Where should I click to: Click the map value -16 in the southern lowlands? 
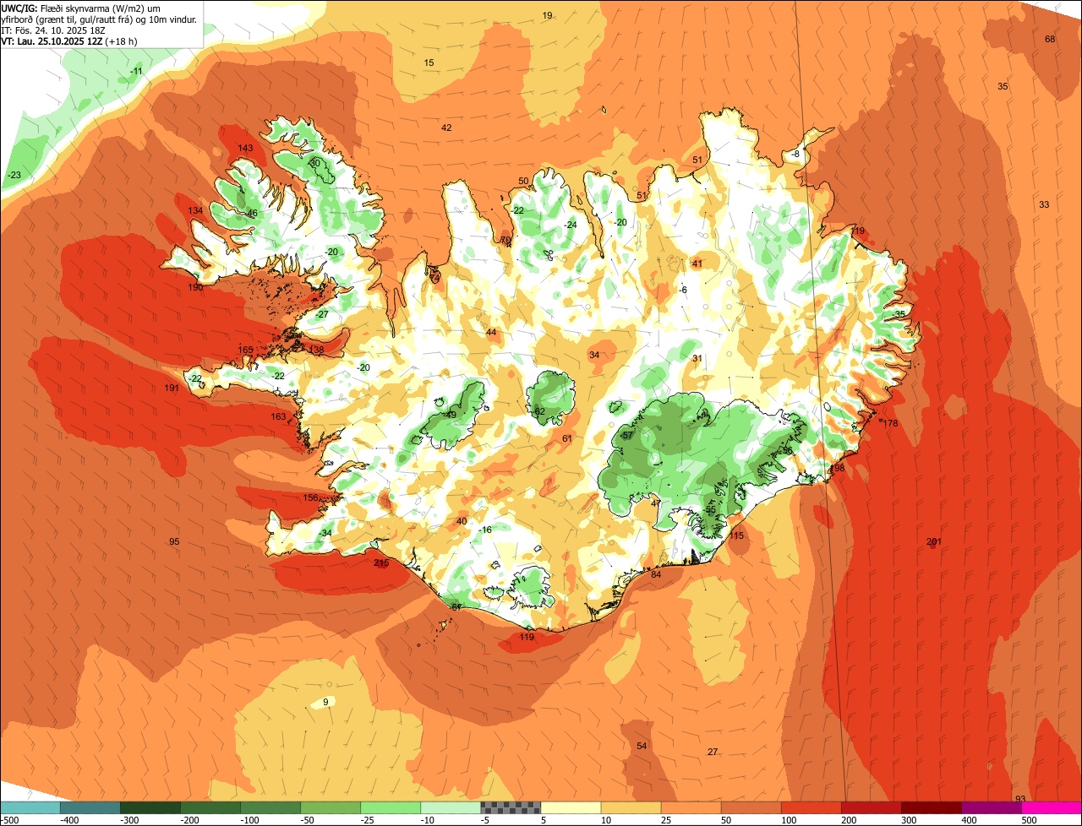484,530
